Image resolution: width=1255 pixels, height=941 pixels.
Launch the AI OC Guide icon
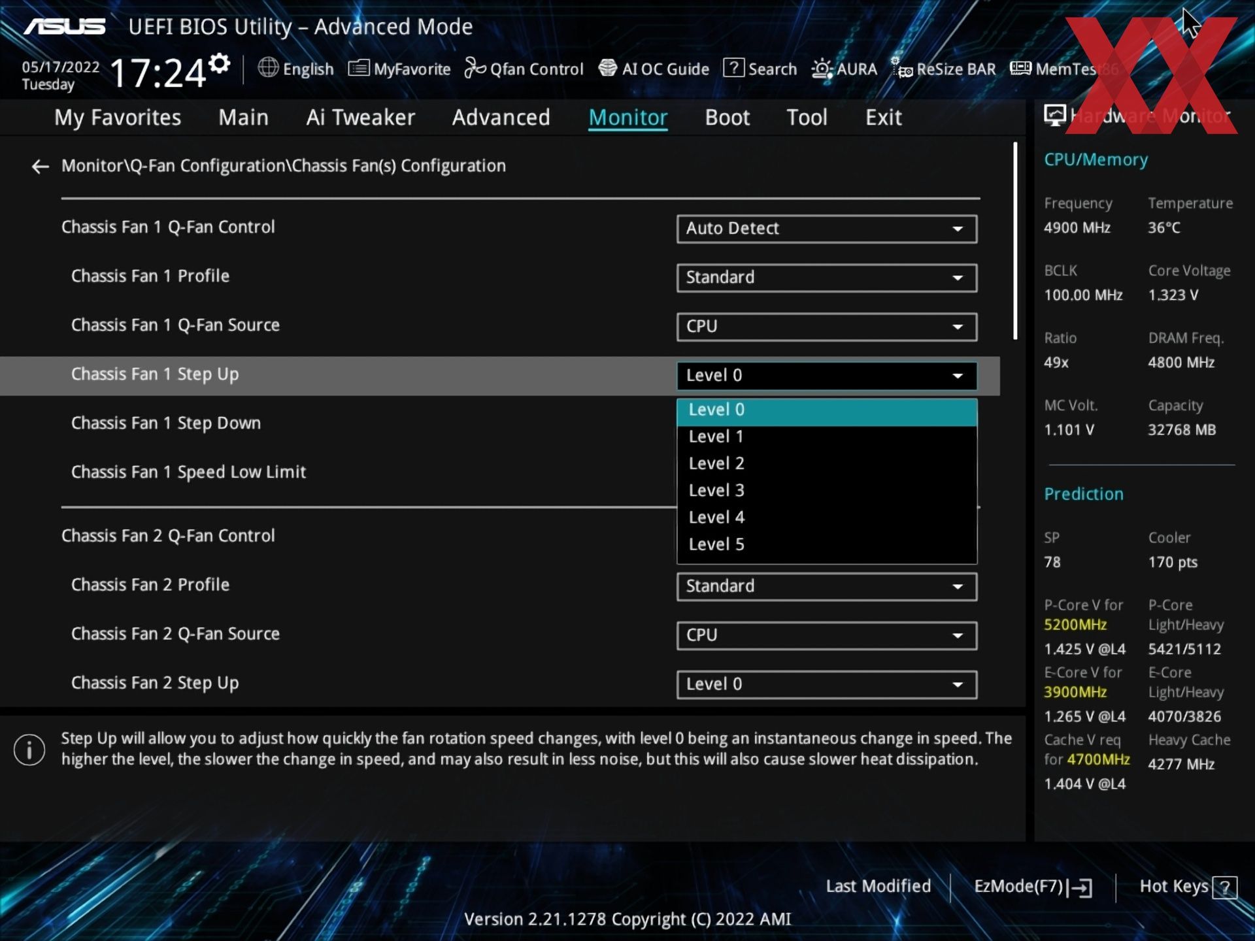pos(608,67)
